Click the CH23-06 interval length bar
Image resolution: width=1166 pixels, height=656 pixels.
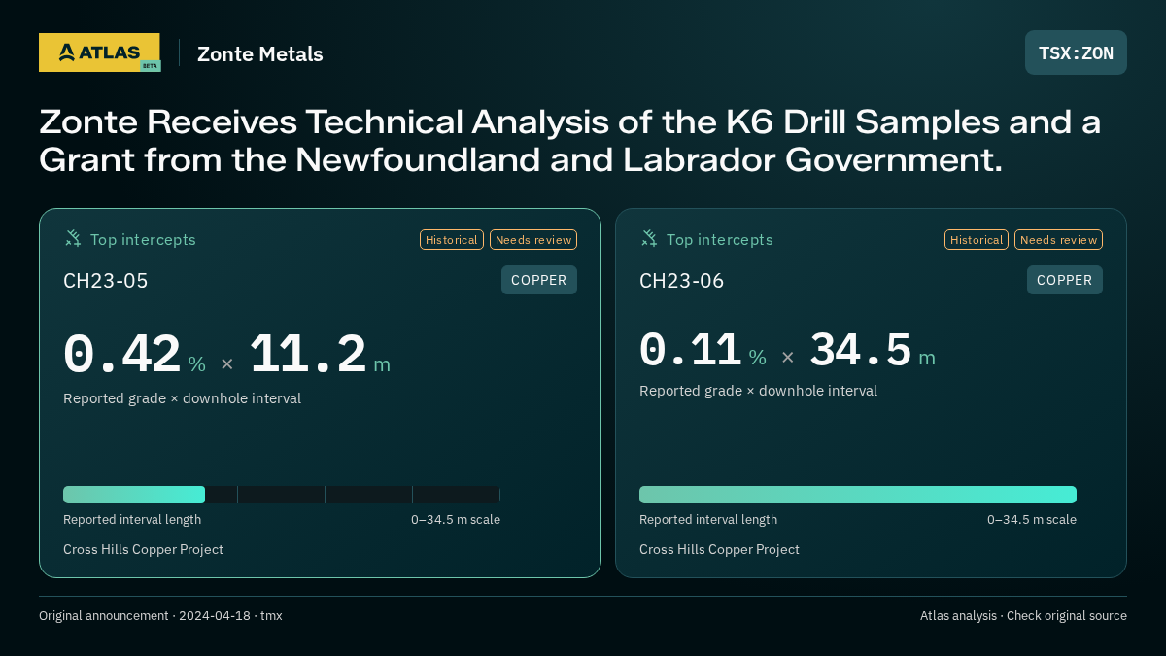point(858,495)
